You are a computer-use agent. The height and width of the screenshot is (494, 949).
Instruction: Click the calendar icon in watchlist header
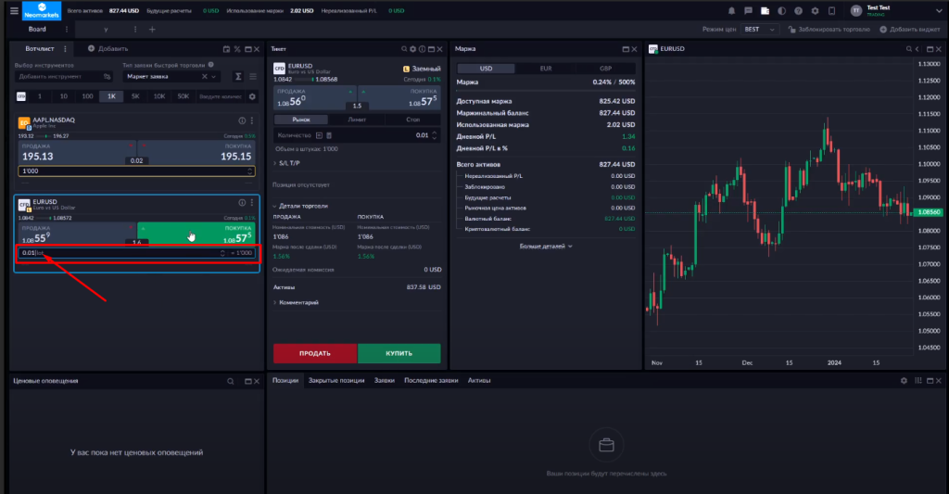[226, 49]
